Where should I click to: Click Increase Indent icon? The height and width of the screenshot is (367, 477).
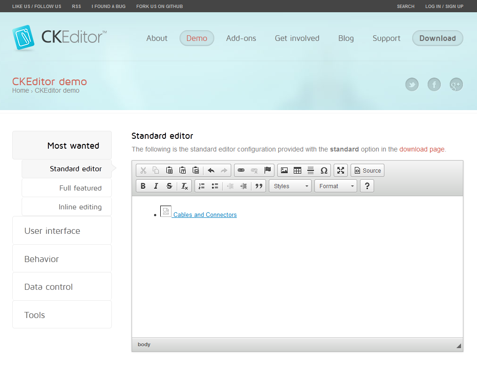(x=244, y=186)
